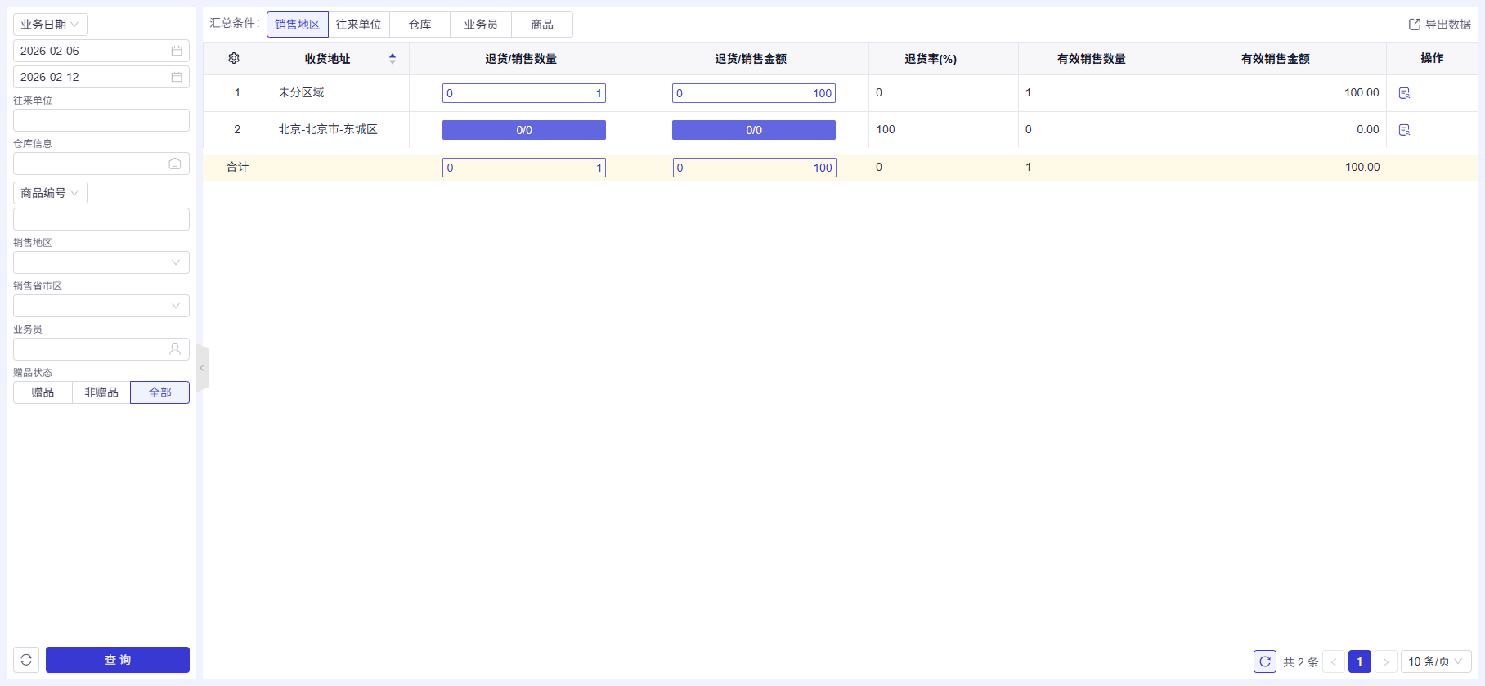Focus the 仓库信息 input field
Image resolution: width=1485 pixels, height=686 pixels.
click(101, 164)
